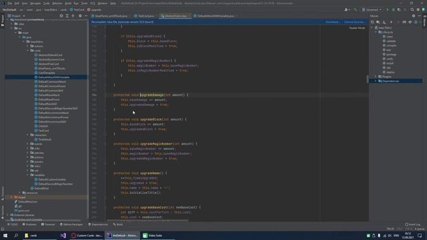Screen dimensions: 427x240
Task: Reload all Maven projects icon
Action: tap(372, 22)
